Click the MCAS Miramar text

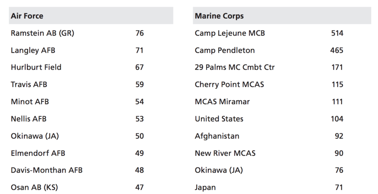(222, 102)
